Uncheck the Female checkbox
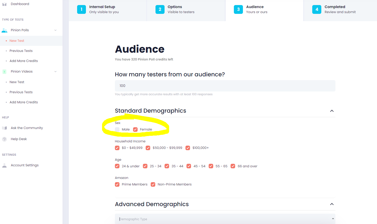This screenshot has width=377, height=224. pyautogui.click(x=135, y=129)
